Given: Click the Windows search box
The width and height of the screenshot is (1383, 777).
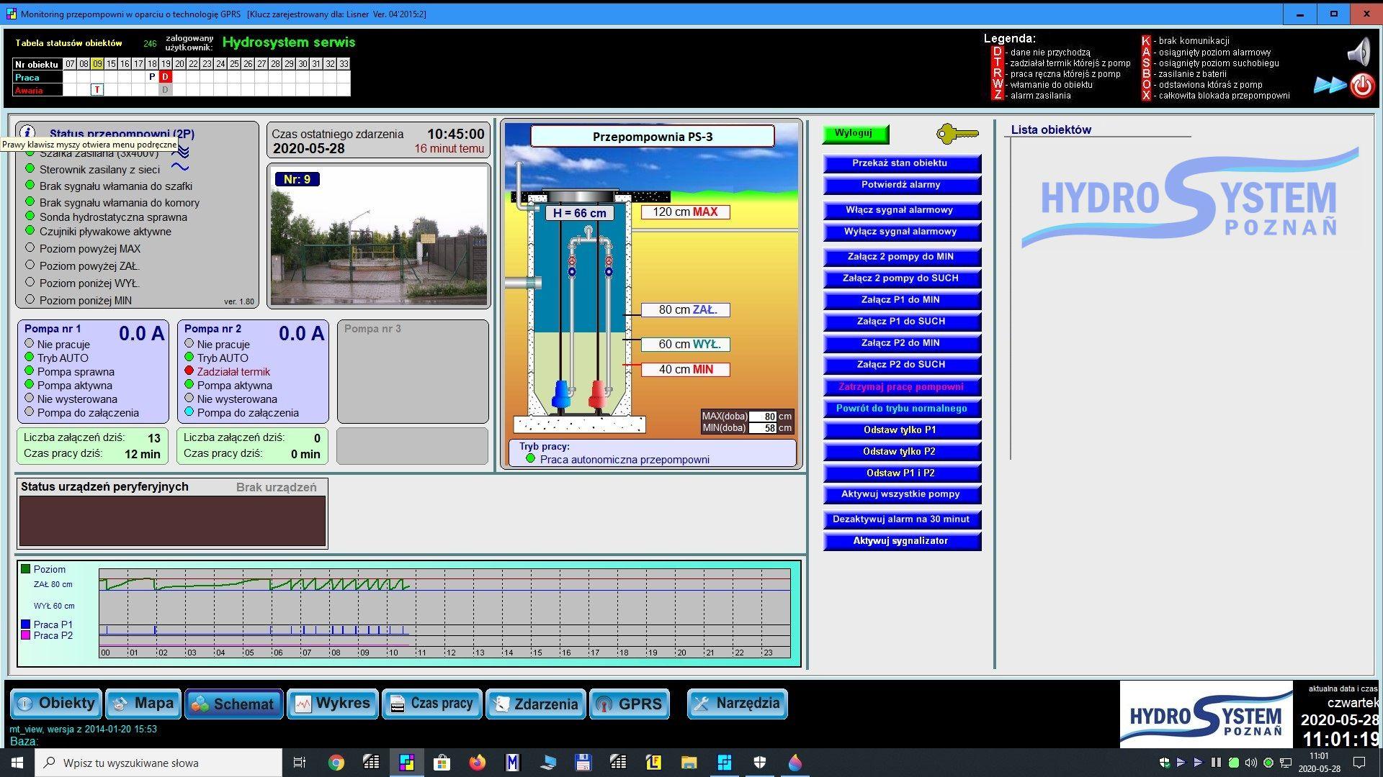Looking at the screenshot, I should click(x=158, y=763).
